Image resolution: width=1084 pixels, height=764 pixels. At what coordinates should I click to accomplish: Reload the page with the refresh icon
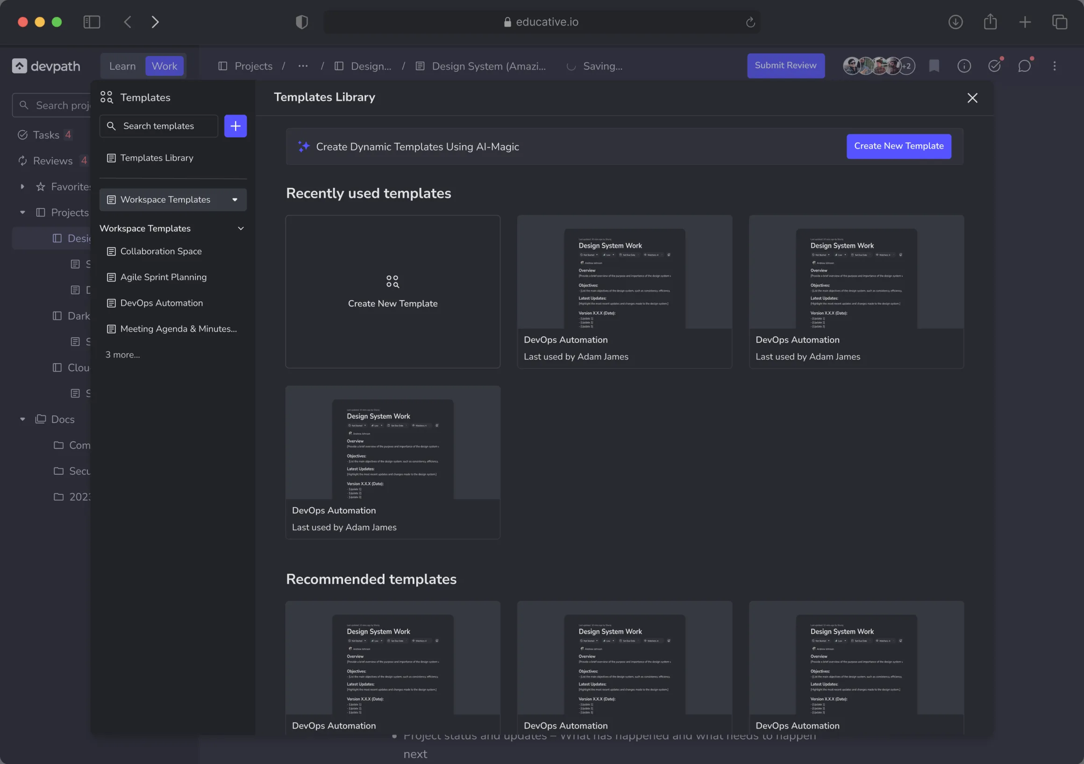click(750, 22)
